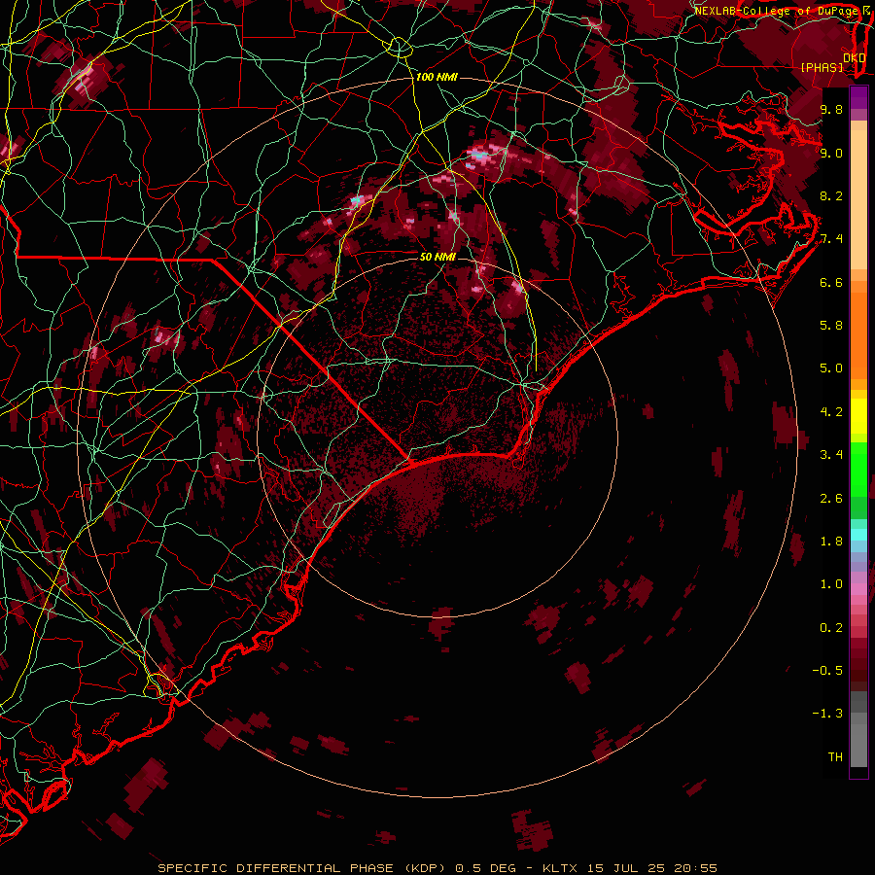This screenshot has height=875, width=875.
Task: Click the 3.4 legend value
Action: click(x=831, y=455)
